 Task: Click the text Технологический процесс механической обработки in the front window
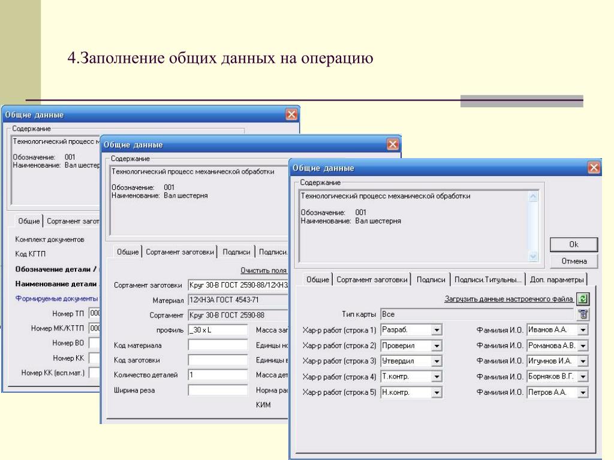pos(386,196)
